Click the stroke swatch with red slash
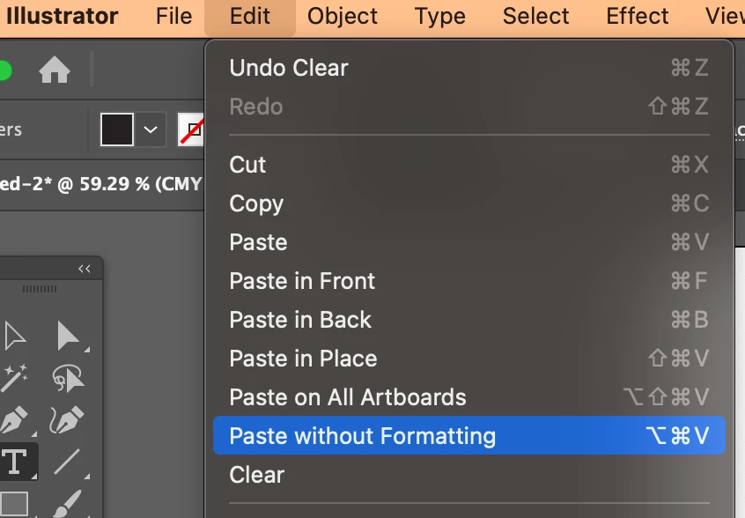The image size is (745, 518). click(x=190, y=130)
